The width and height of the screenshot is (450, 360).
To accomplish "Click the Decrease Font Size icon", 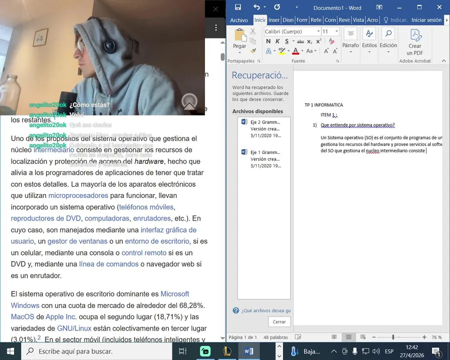I will [335, 51].
